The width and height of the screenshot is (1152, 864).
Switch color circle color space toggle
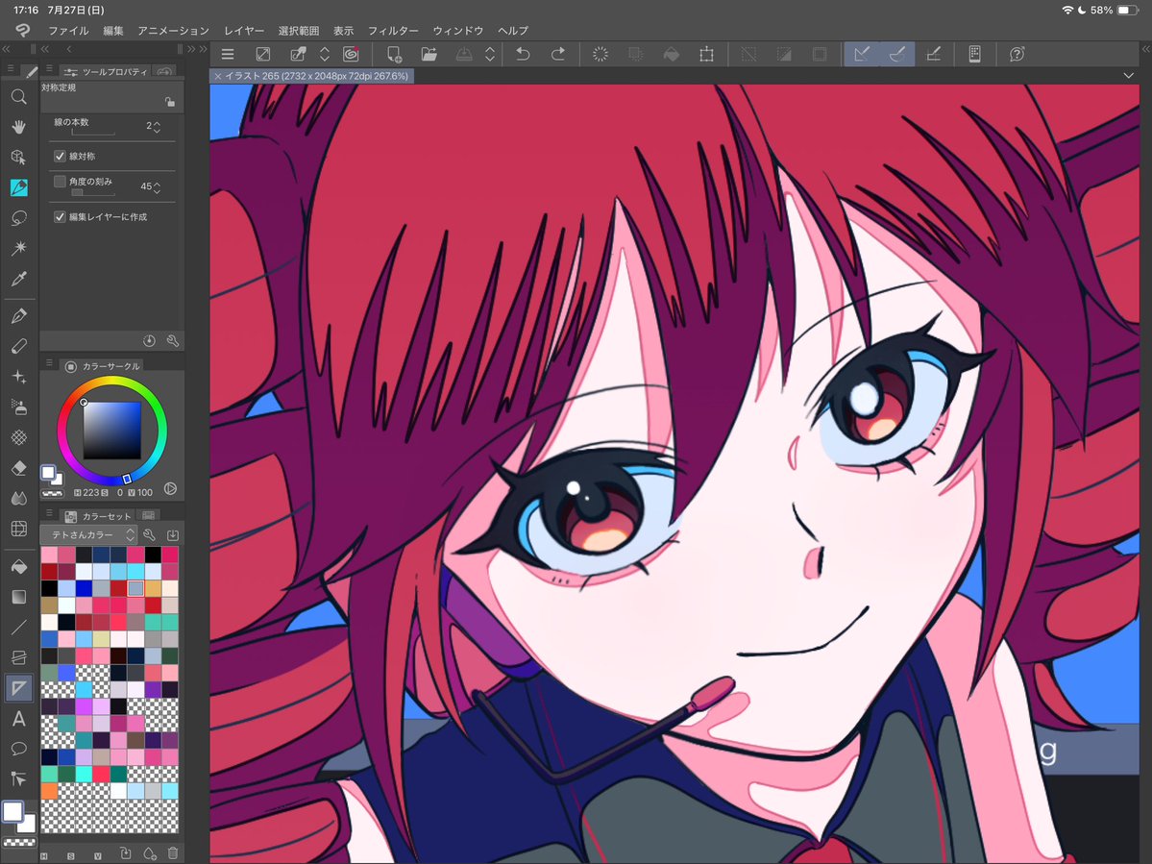pyautogui.click(x=170, y=488)
